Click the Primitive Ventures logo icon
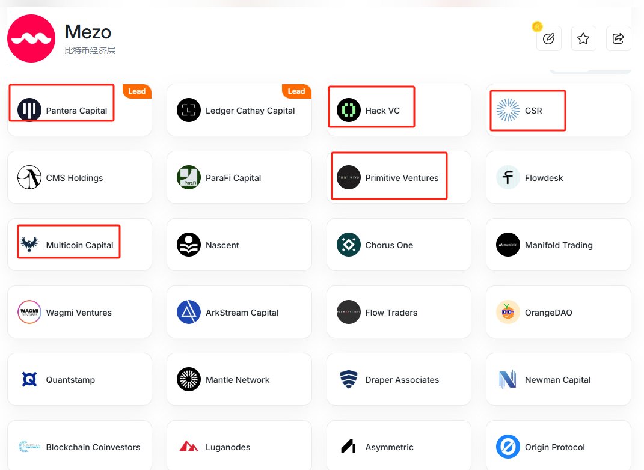Viewport: 644px width, 470px height. [x=348, y=177]
